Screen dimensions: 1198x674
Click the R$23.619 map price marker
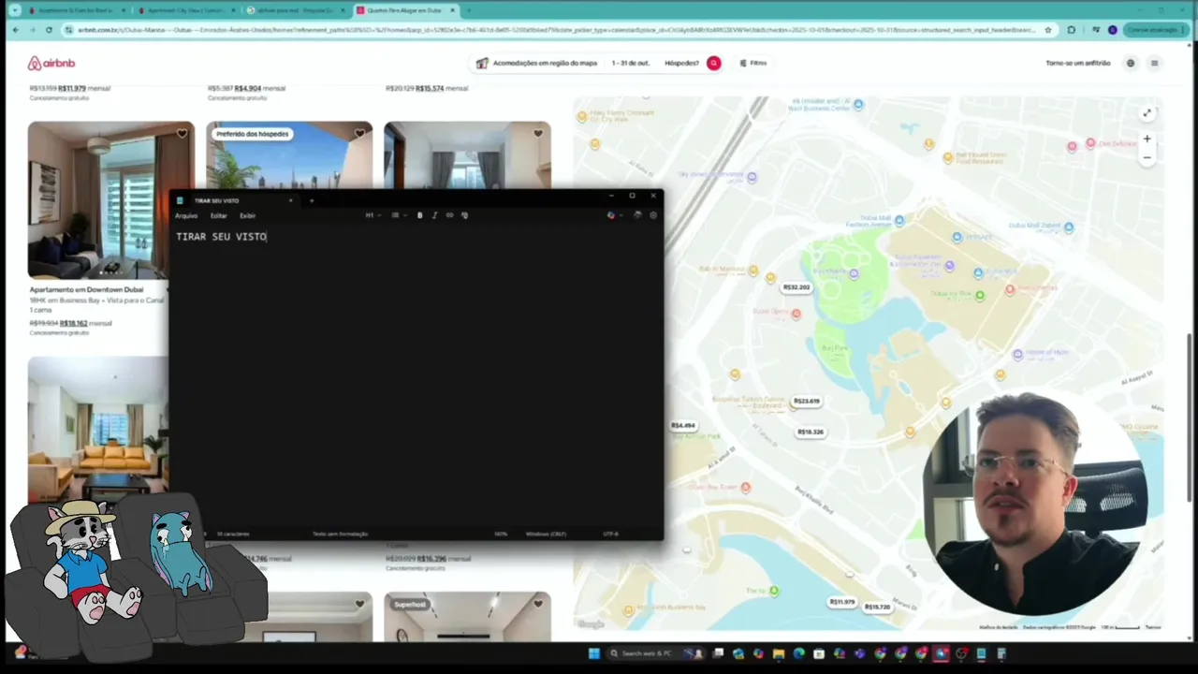[806, 401]
